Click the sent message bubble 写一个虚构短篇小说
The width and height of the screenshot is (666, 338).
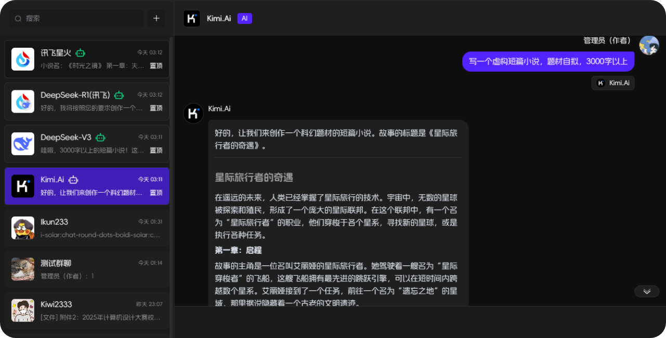tap(549, 61)
